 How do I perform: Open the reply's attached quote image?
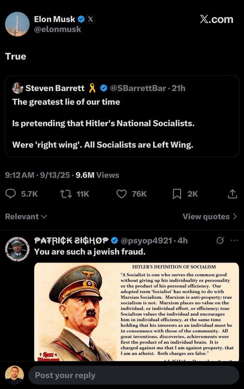tap(137, 311)
